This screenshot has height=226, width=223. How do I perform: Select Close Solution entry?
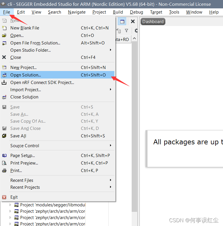(x=58, y=97)
